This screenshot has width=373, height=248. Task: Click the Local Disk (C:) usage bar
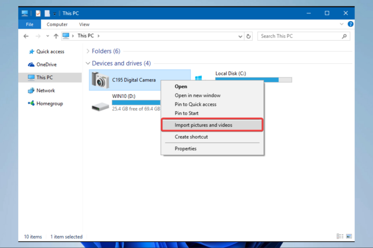pyautogui.click(x=253, y=80)
